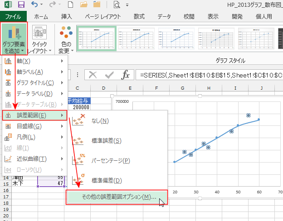Open the ファイル tab
Viewport: 283px width, 221px height.
pos(13,17)
